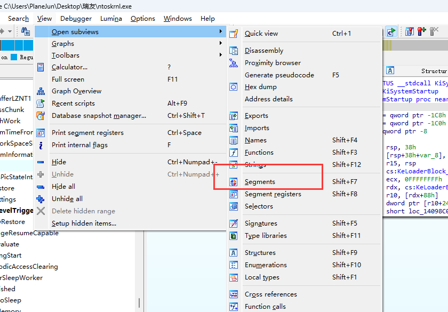This screenshot has width=448, height=312.
Task: Click the Segments subview icon
Action: click(234, 182)
